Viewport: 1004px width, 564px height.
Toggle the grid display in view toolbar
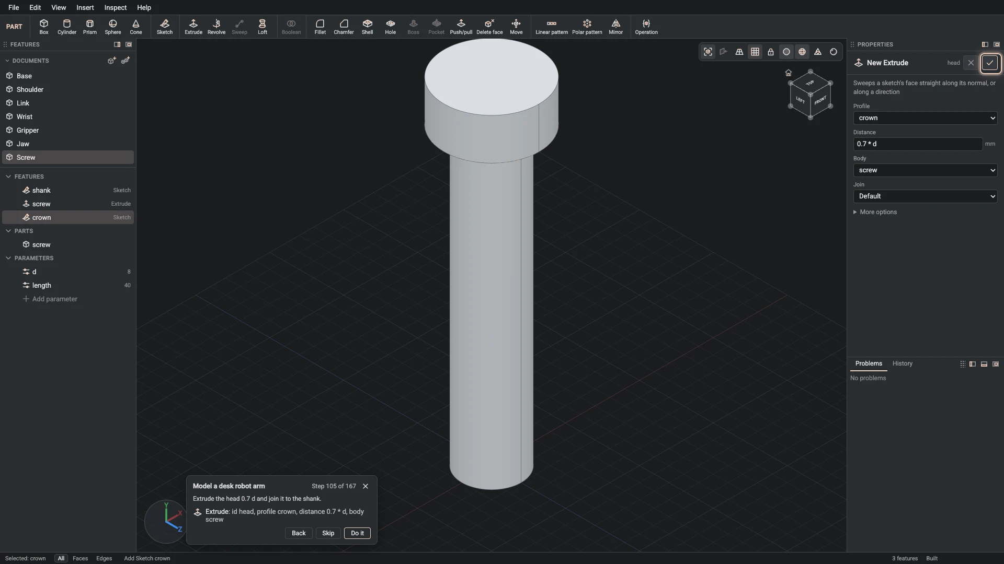coord(755,52)
